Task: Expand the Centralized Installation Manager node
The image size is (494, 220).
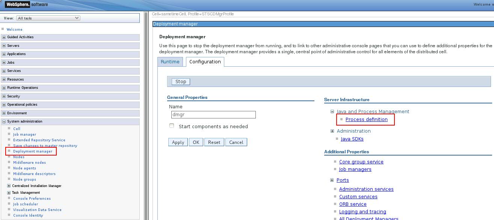Action: [9, 186]
